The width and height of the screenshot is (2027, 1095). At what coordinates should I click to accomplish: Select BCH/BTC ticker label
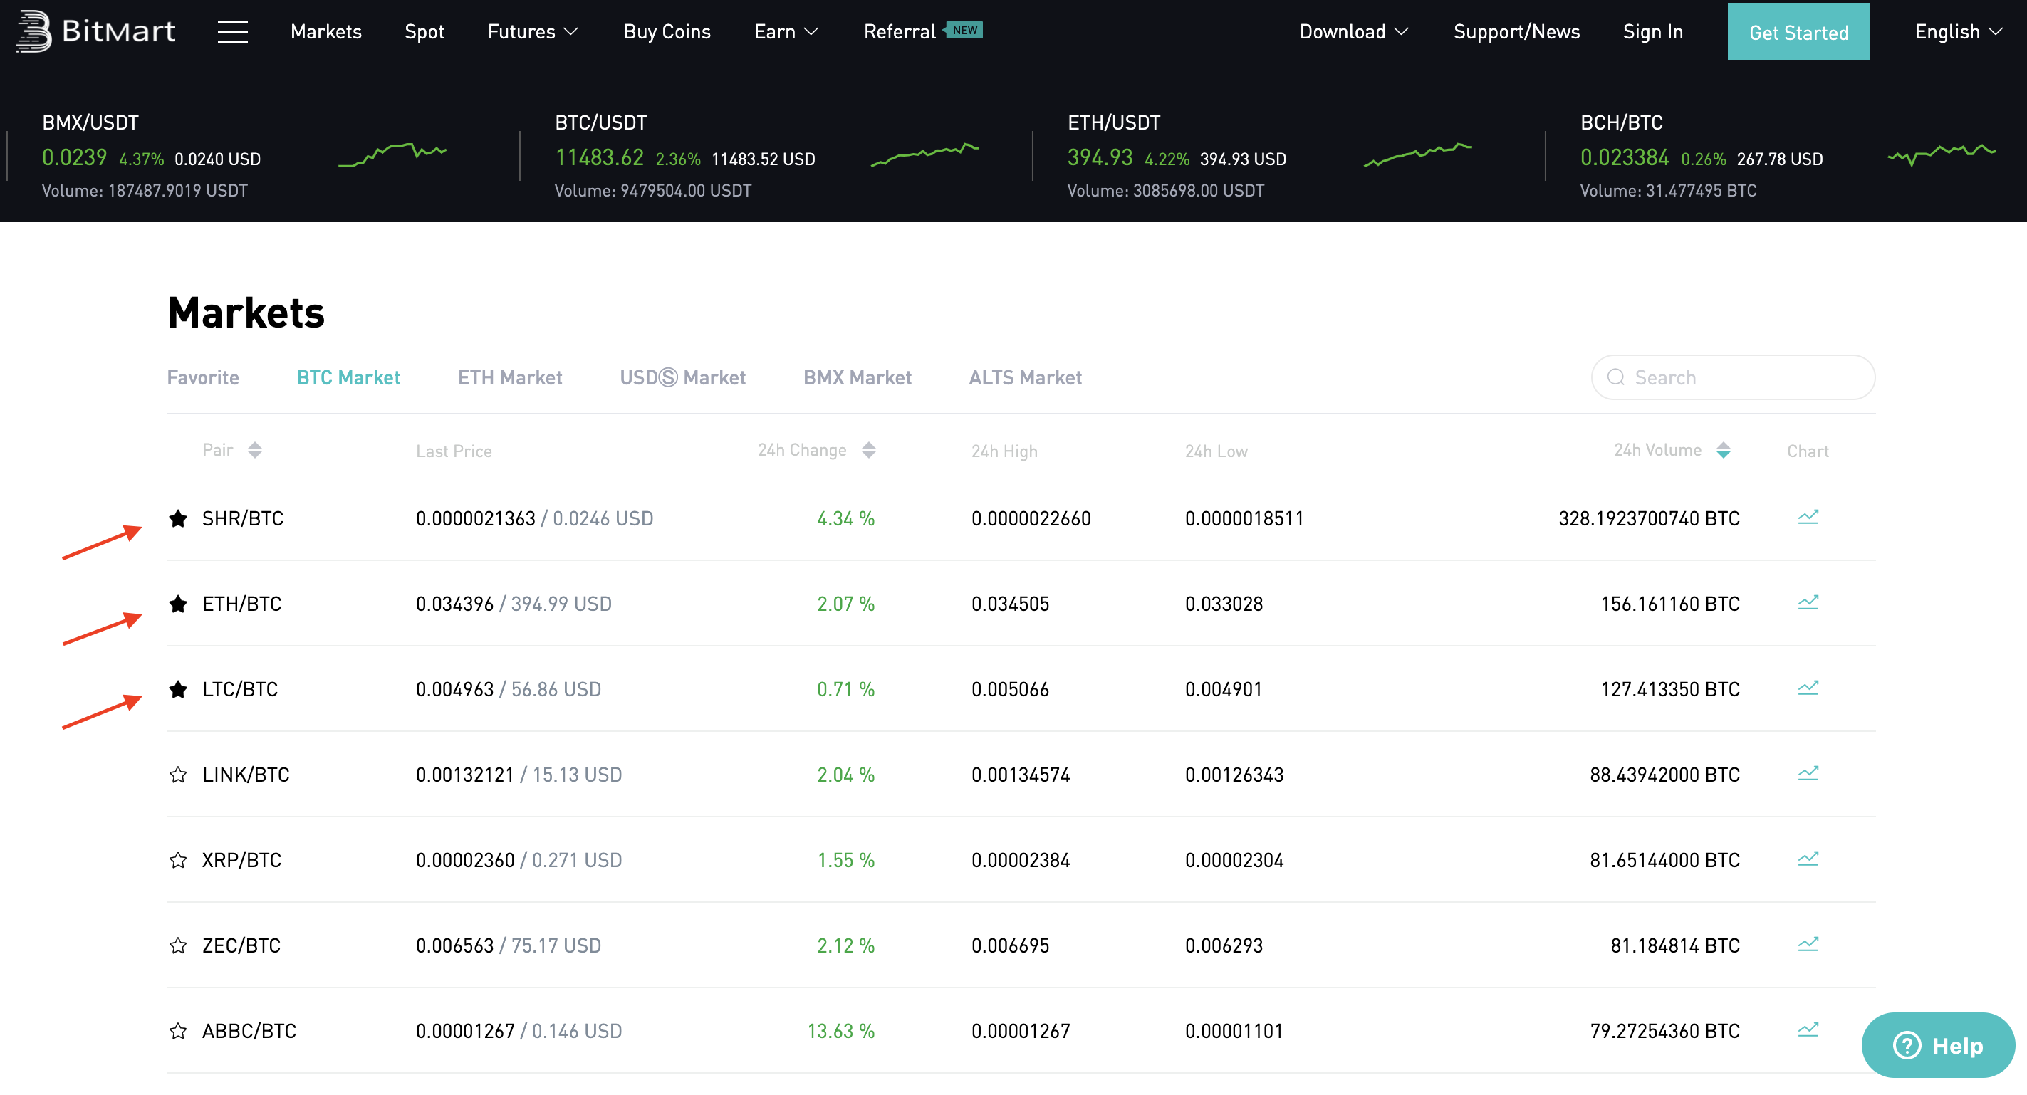(x=1621, y=122)
